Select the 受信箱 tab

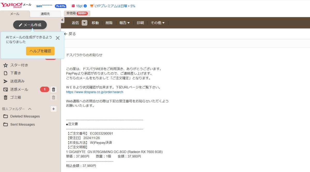[77, 13]
